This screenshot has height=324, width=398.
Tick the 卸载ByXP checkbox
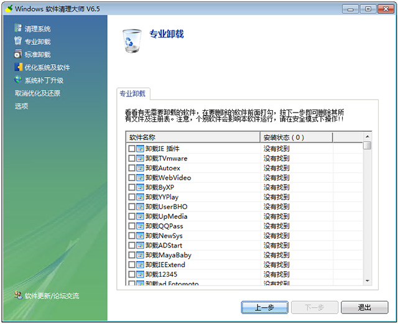click(x=132, y=187)
